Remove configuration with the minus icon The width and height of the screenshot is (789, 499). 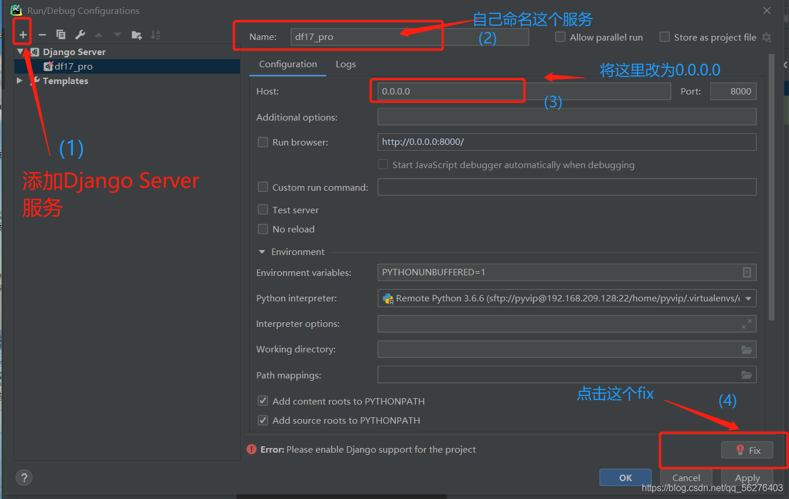(42, 35)
